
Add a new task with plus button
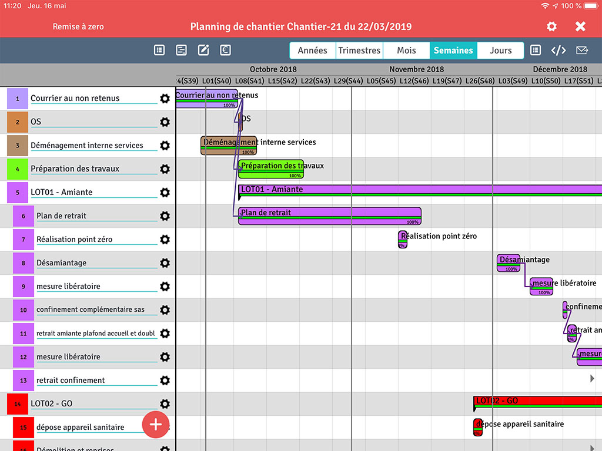point(155,425)
